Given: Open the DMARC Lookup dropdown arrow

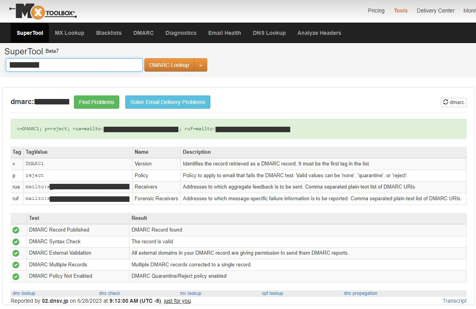Looking at the screenshot, I should [x=201, y=65].
